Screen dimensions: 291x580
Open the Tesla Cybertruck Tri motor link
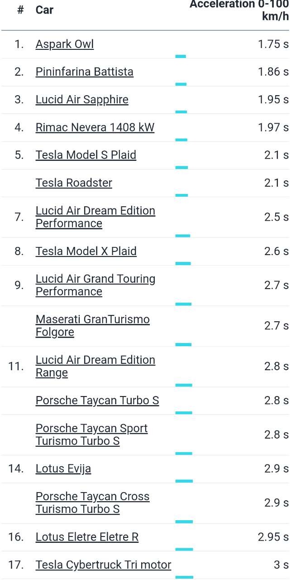click(104, 565)
